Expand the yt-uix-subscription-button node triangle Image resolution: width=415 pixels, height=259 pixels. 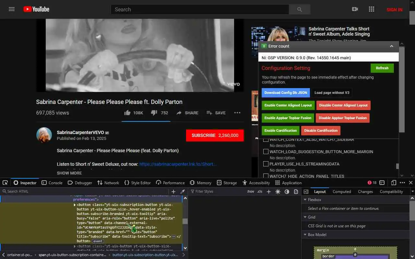[75, 205]
